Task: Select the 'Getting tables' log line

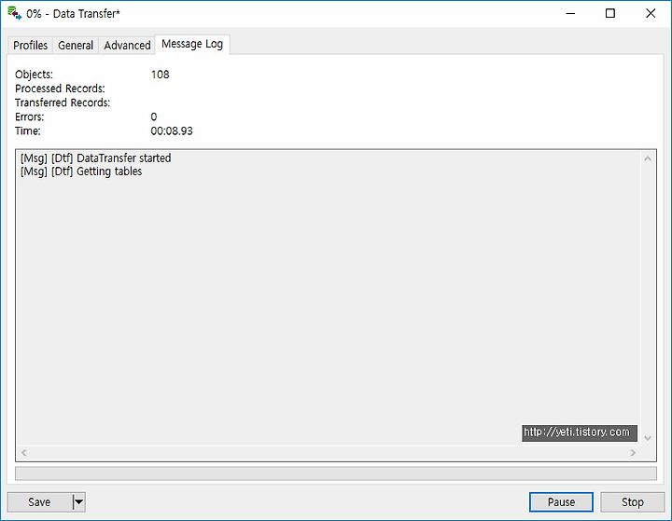Action: 81,171
